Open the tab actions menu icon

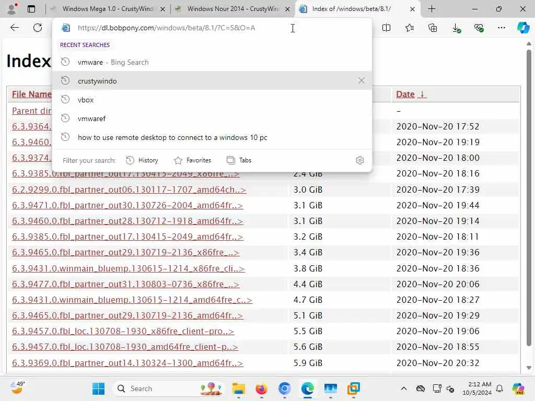[x=31, y=9]
